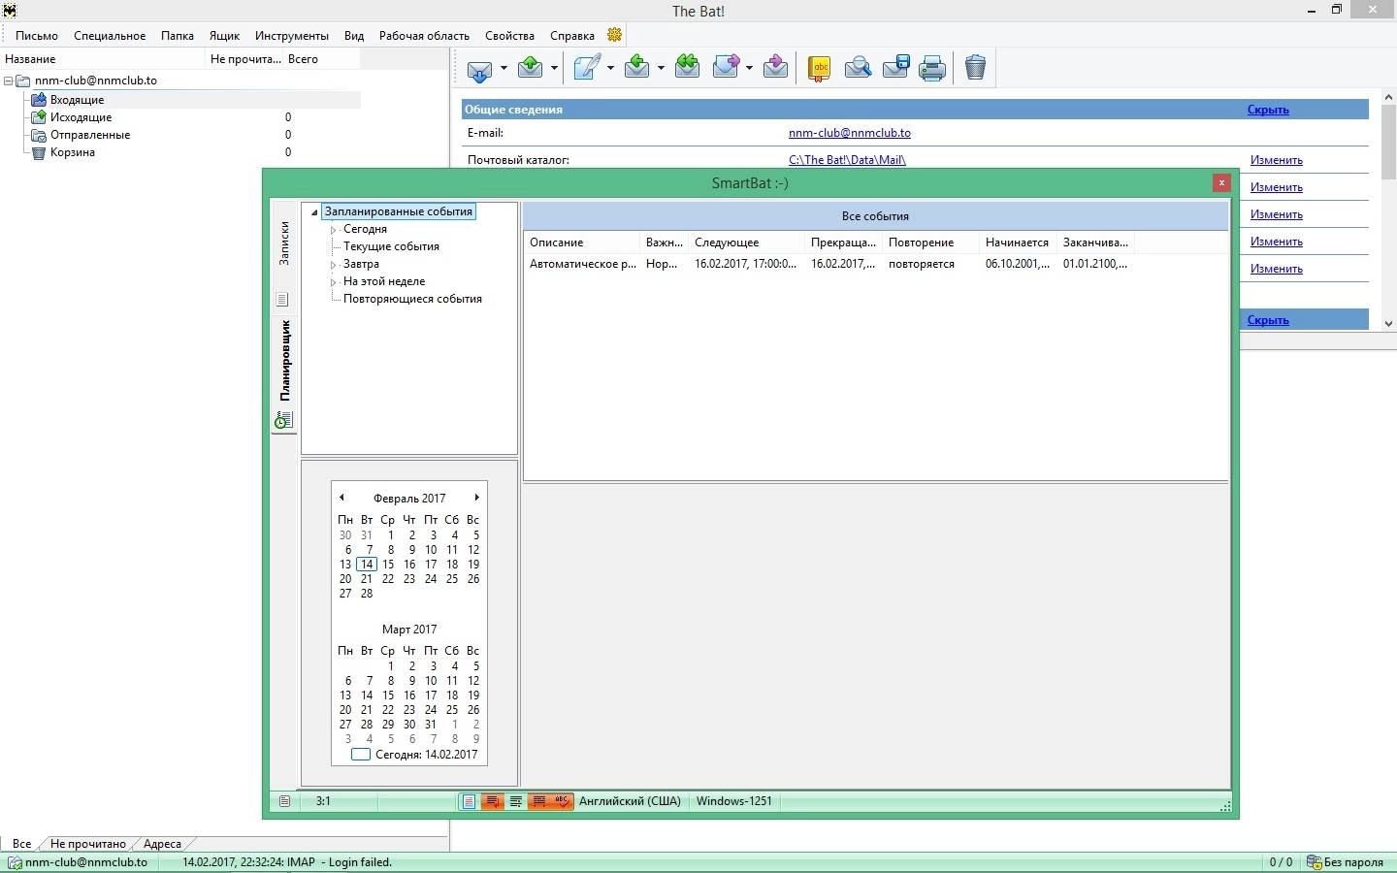Open the Рабочая область menu
The height and width of the screenshot is (873, 1397).
424,36
